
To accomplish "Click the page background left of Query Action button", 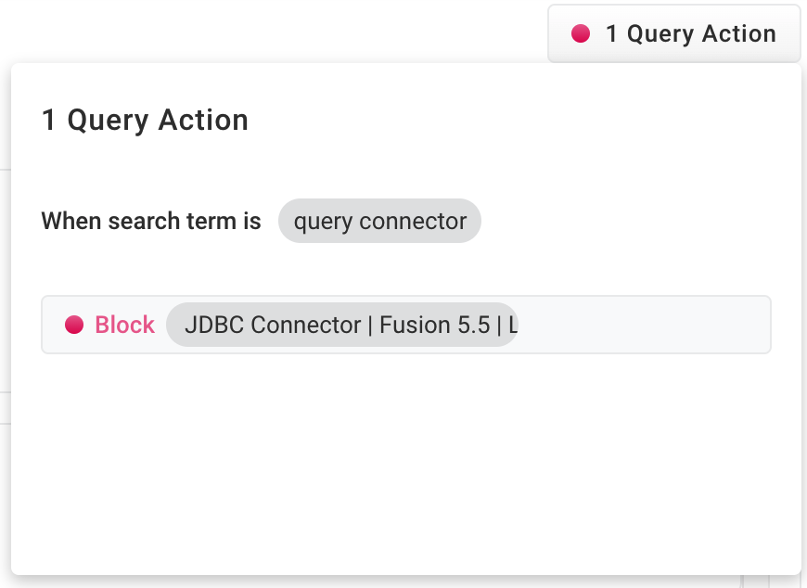I will pos(278,30).
